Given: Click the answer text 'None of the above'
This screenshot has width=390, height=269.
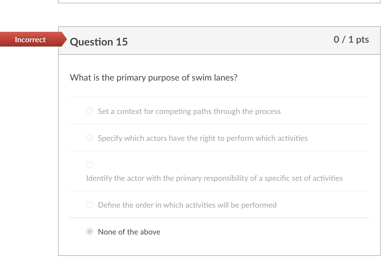Looking at the screenshot, I should 129,232.
